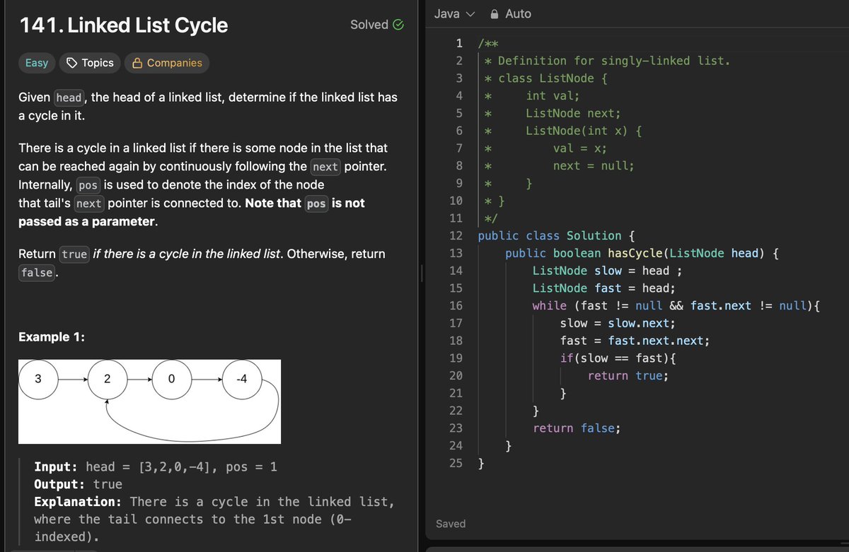Click the 'return true;' line
Viewport: 849px width, 552px height.
pyautogui.click(x=628, y=376)
